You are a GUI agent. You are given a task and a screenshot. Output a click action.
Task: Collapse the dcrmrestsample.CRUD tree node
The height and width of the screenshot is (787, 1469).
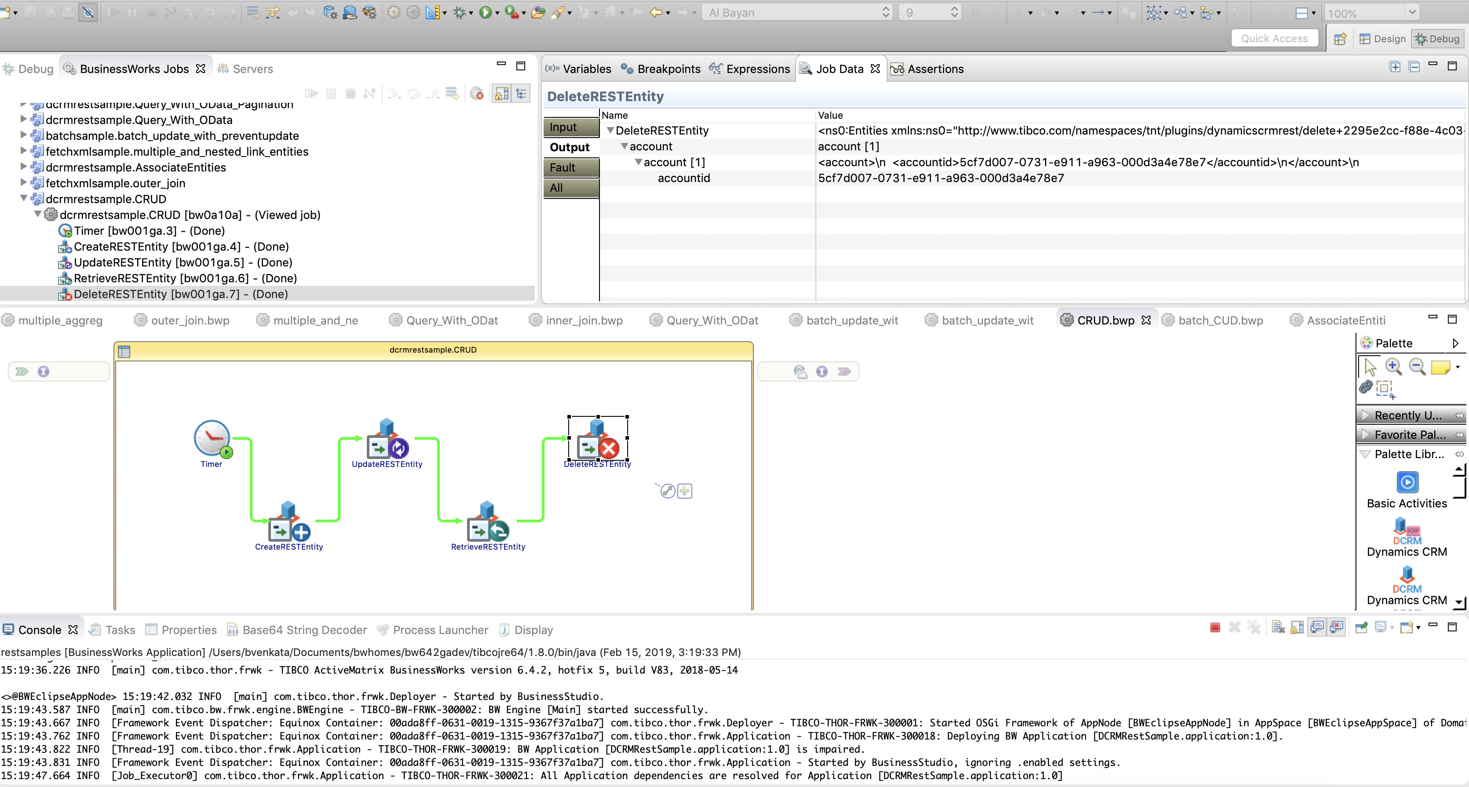coord(24,198)
